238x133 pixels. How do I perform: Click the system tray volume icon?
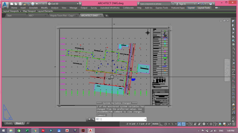click(215, 131)
